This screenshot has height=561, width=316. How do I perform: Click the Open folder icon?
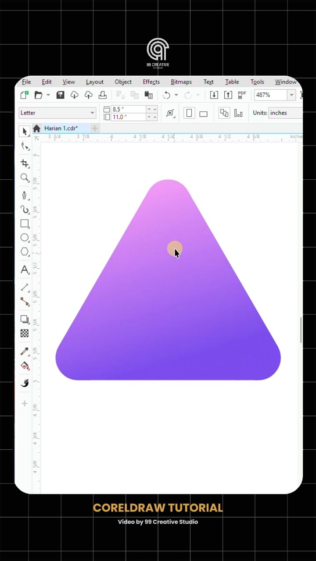coord(38,95)
